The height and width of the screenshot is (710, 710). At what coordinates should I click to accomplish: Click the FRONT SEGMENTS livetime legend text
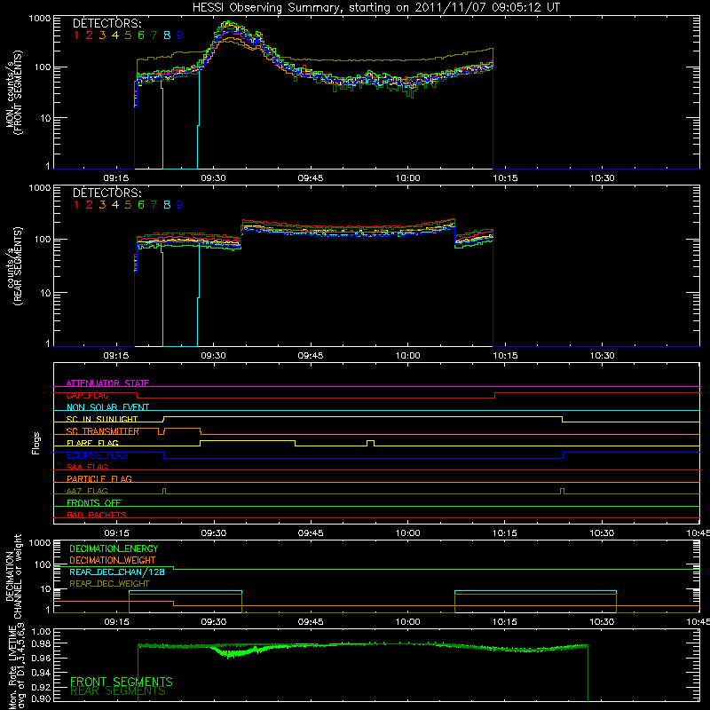click(x=122, y=682)
